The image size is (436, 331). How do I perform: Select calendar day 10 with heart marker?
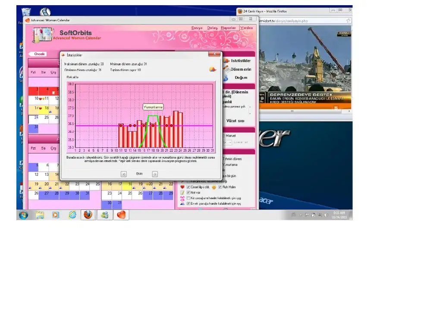[34, 100]
